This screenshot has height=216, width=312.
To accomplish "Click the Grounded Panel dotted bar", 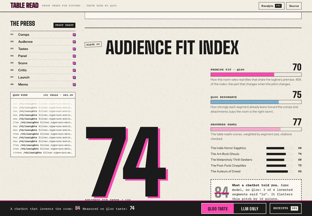I will click(x=256, y=129).
